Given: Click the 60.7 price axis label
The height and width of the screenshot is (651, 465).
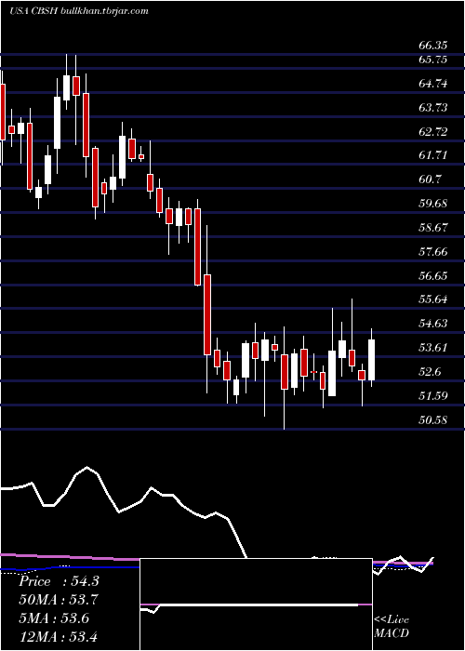Looking at the screenshot, I should [x=430, y=179].
